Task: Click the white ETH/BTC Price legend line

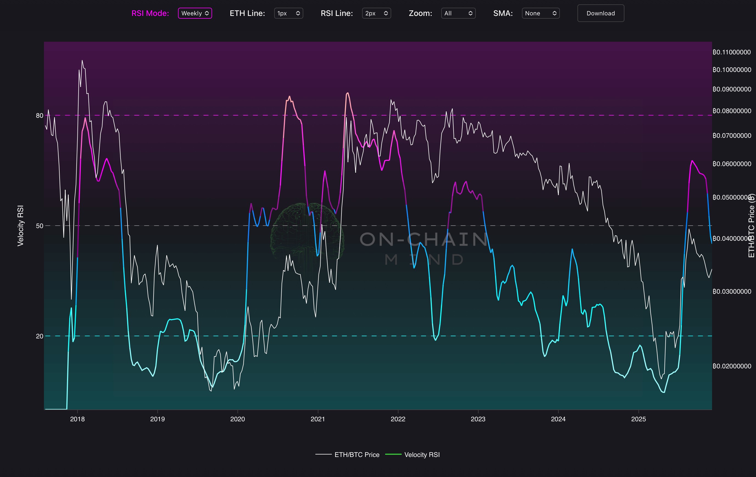Action: point(323,454)
